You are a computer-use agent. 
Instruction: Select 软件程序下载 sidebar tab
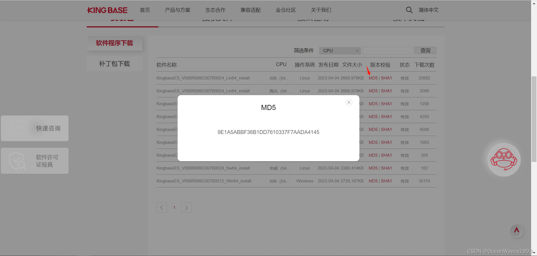coord(115,43)
